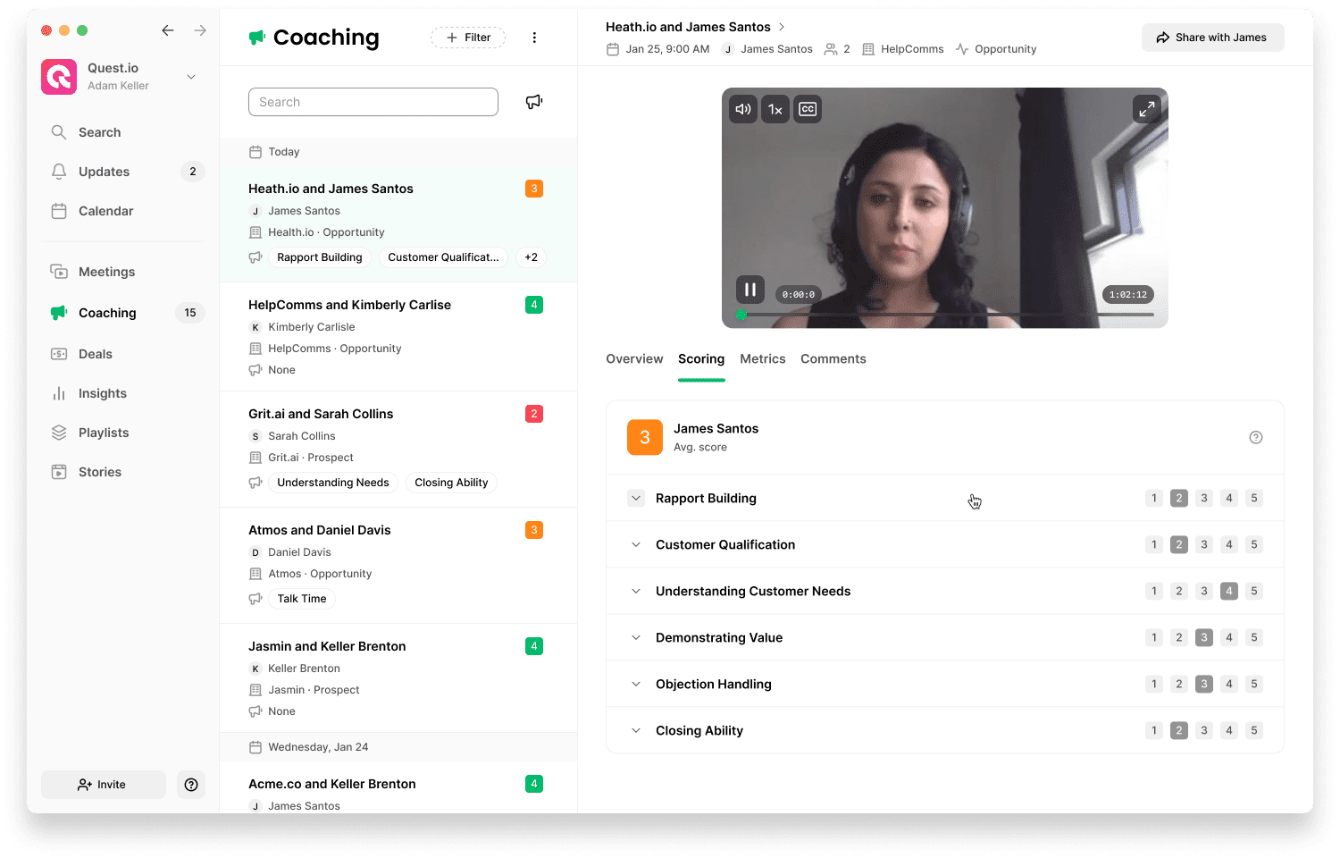Open the three-dot more options menu
Image resolution: width=1340 pixels, height=858 pixels.
tap(534, 38)
